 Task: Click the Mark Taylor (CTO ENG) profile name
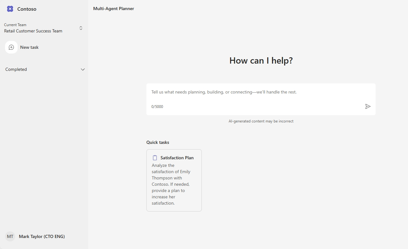coord(42,236)
